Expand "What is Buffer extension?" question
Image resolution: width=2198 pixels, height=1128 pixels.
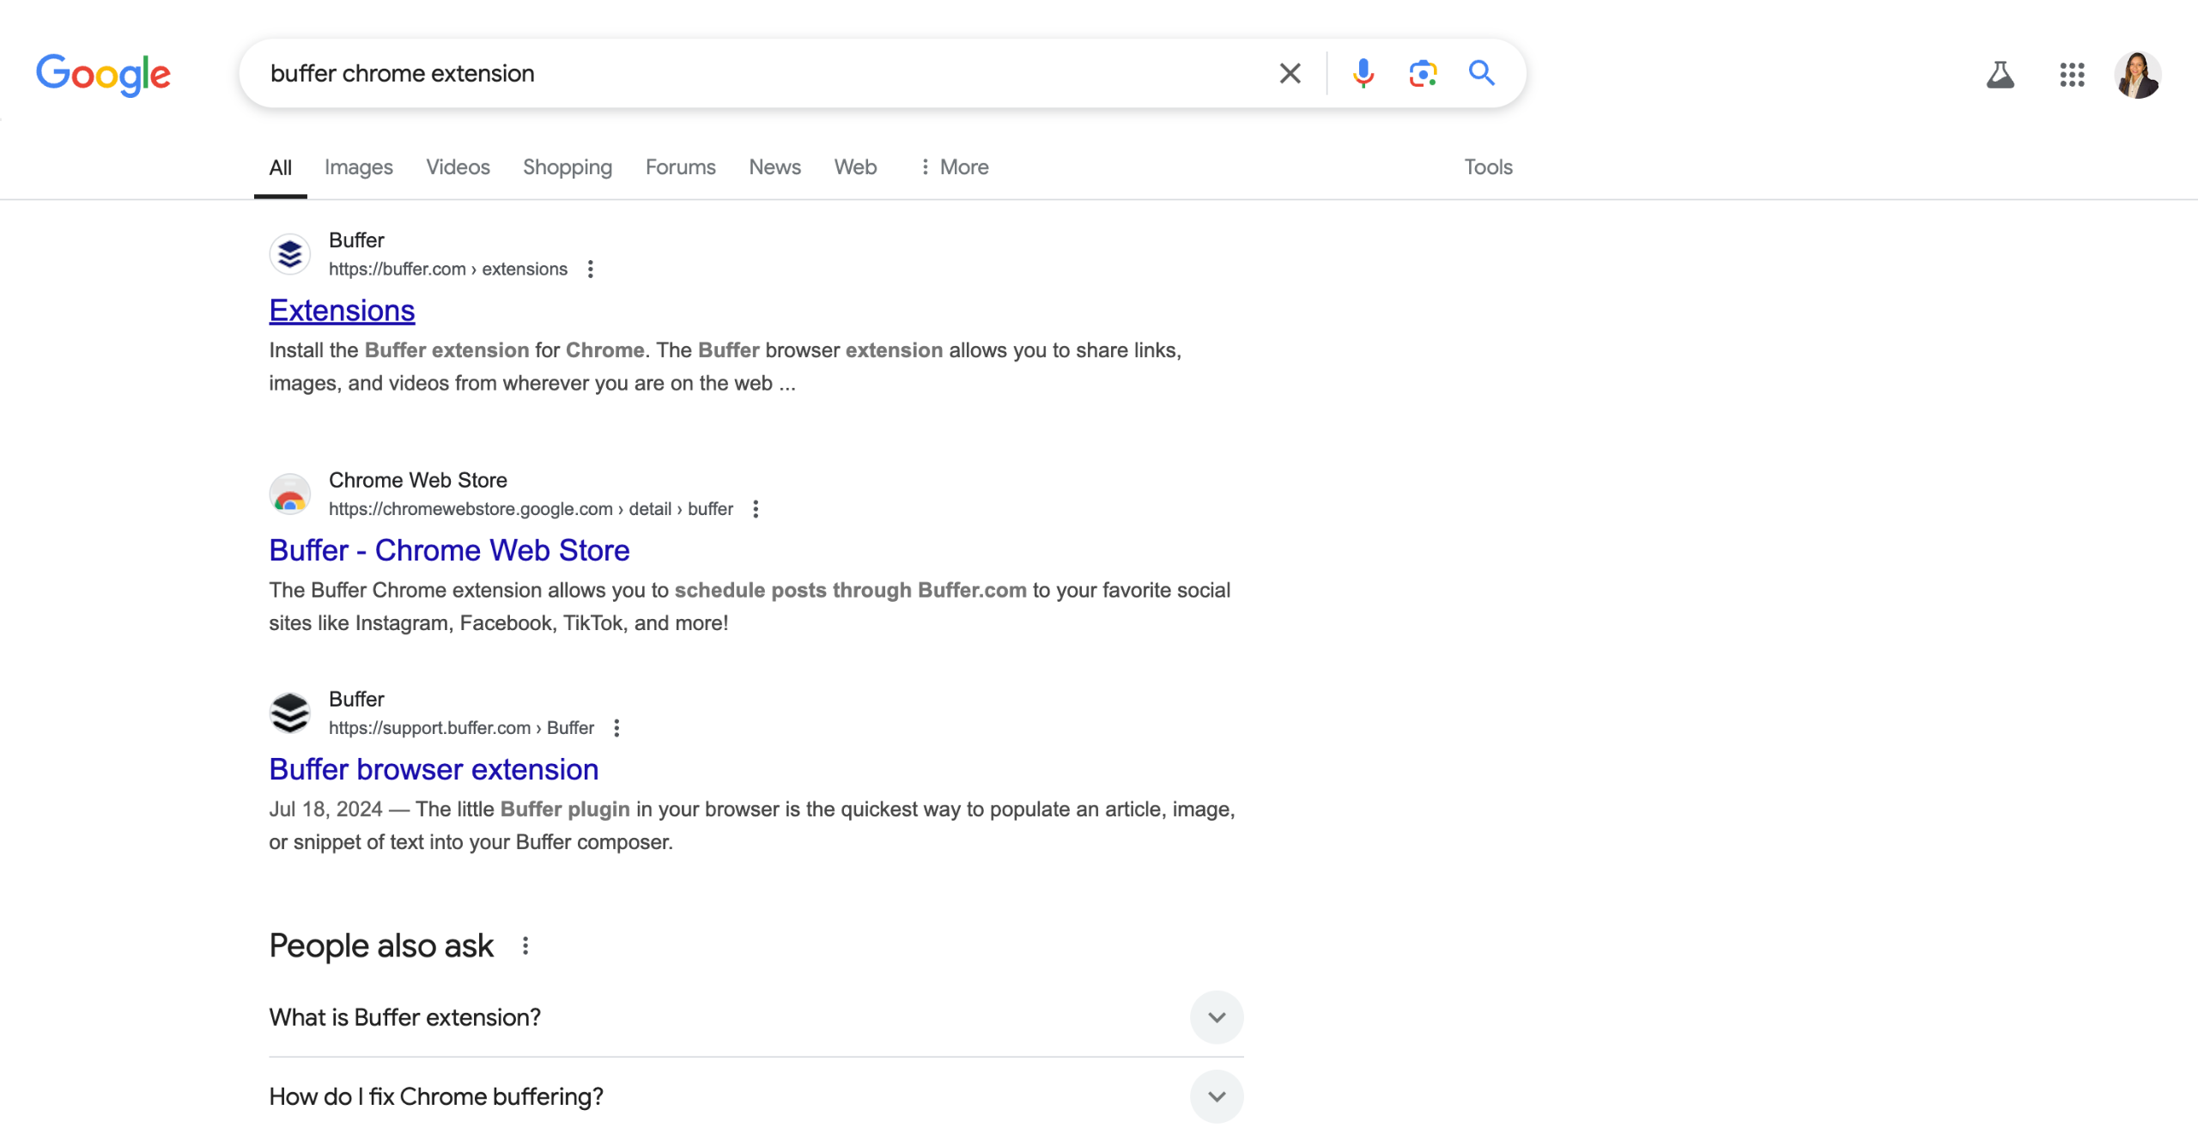coord(1216,1017)
